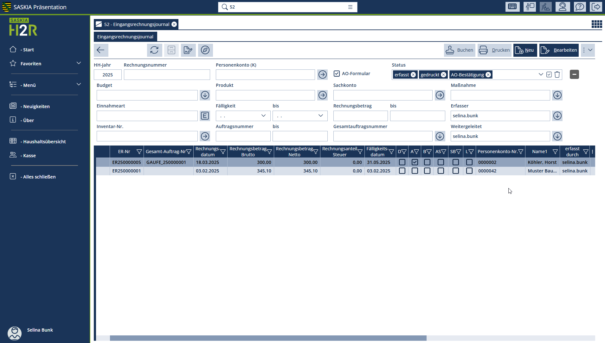This screenshot has height=343, width=605.
Task: Toggle the A checkbox for ER250000005
Action: coord(415,162)
